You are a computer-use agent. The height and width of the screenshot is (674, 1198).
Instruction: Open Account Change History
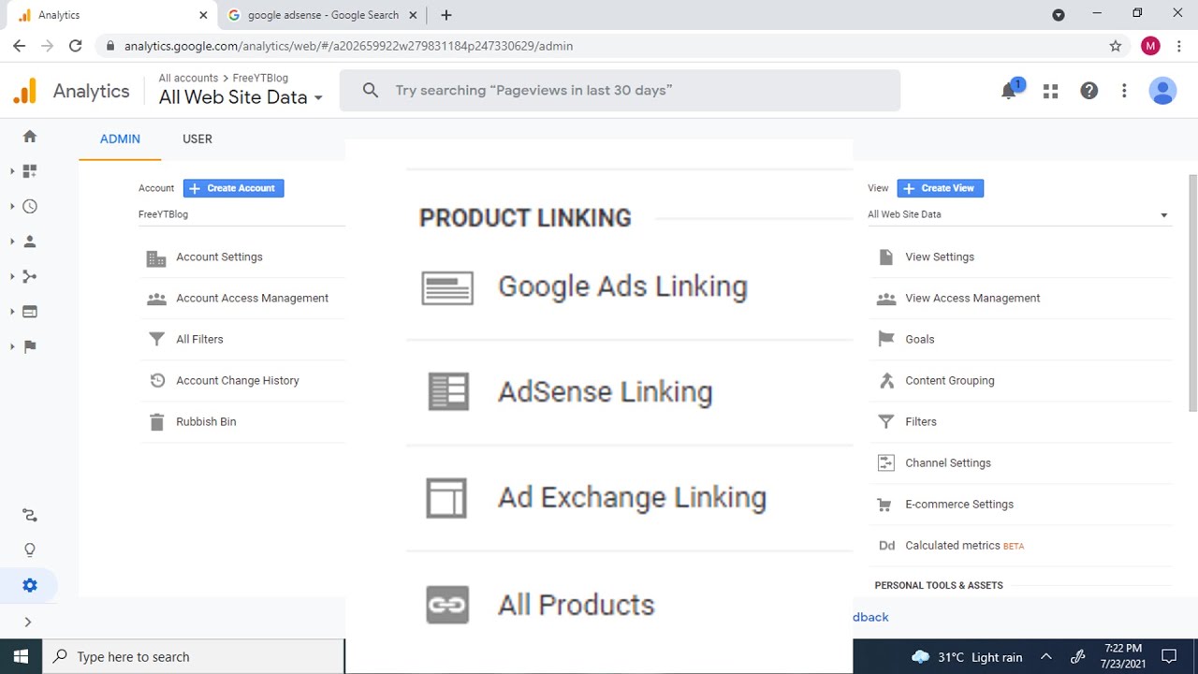click(x=238, y=381)
